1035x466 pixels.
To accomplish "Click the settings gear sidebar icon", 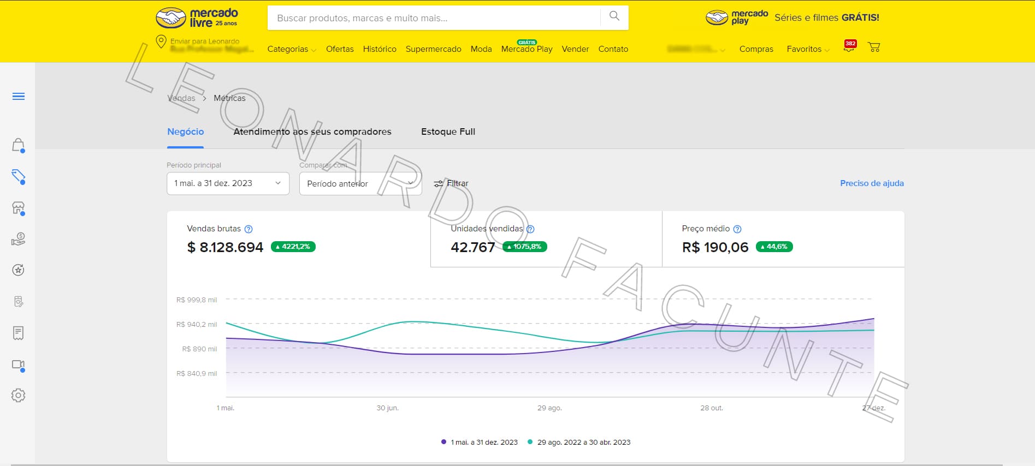I will click(x=18, y=395).
